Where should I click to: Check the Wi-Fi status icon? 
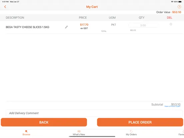pos(172,2)
